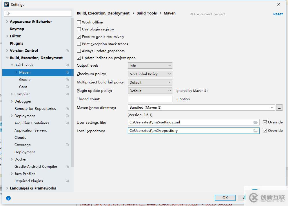The height and width of the screenshot is (206, 288).
Task: Browse folder icon in Local repository field
Action: pos(256,131)
